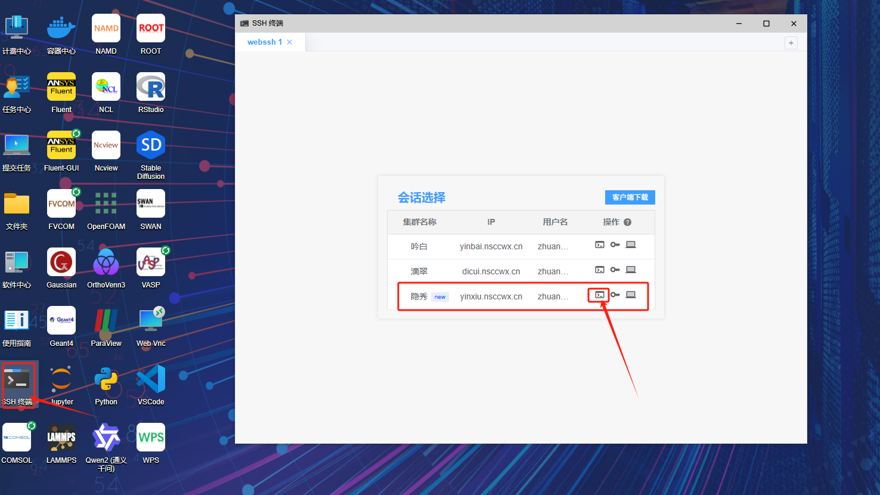This screenshot has height=495, width=880.
Task: Add a new tab with plus button
Action: pyautogui.click(x=791, y=43)
